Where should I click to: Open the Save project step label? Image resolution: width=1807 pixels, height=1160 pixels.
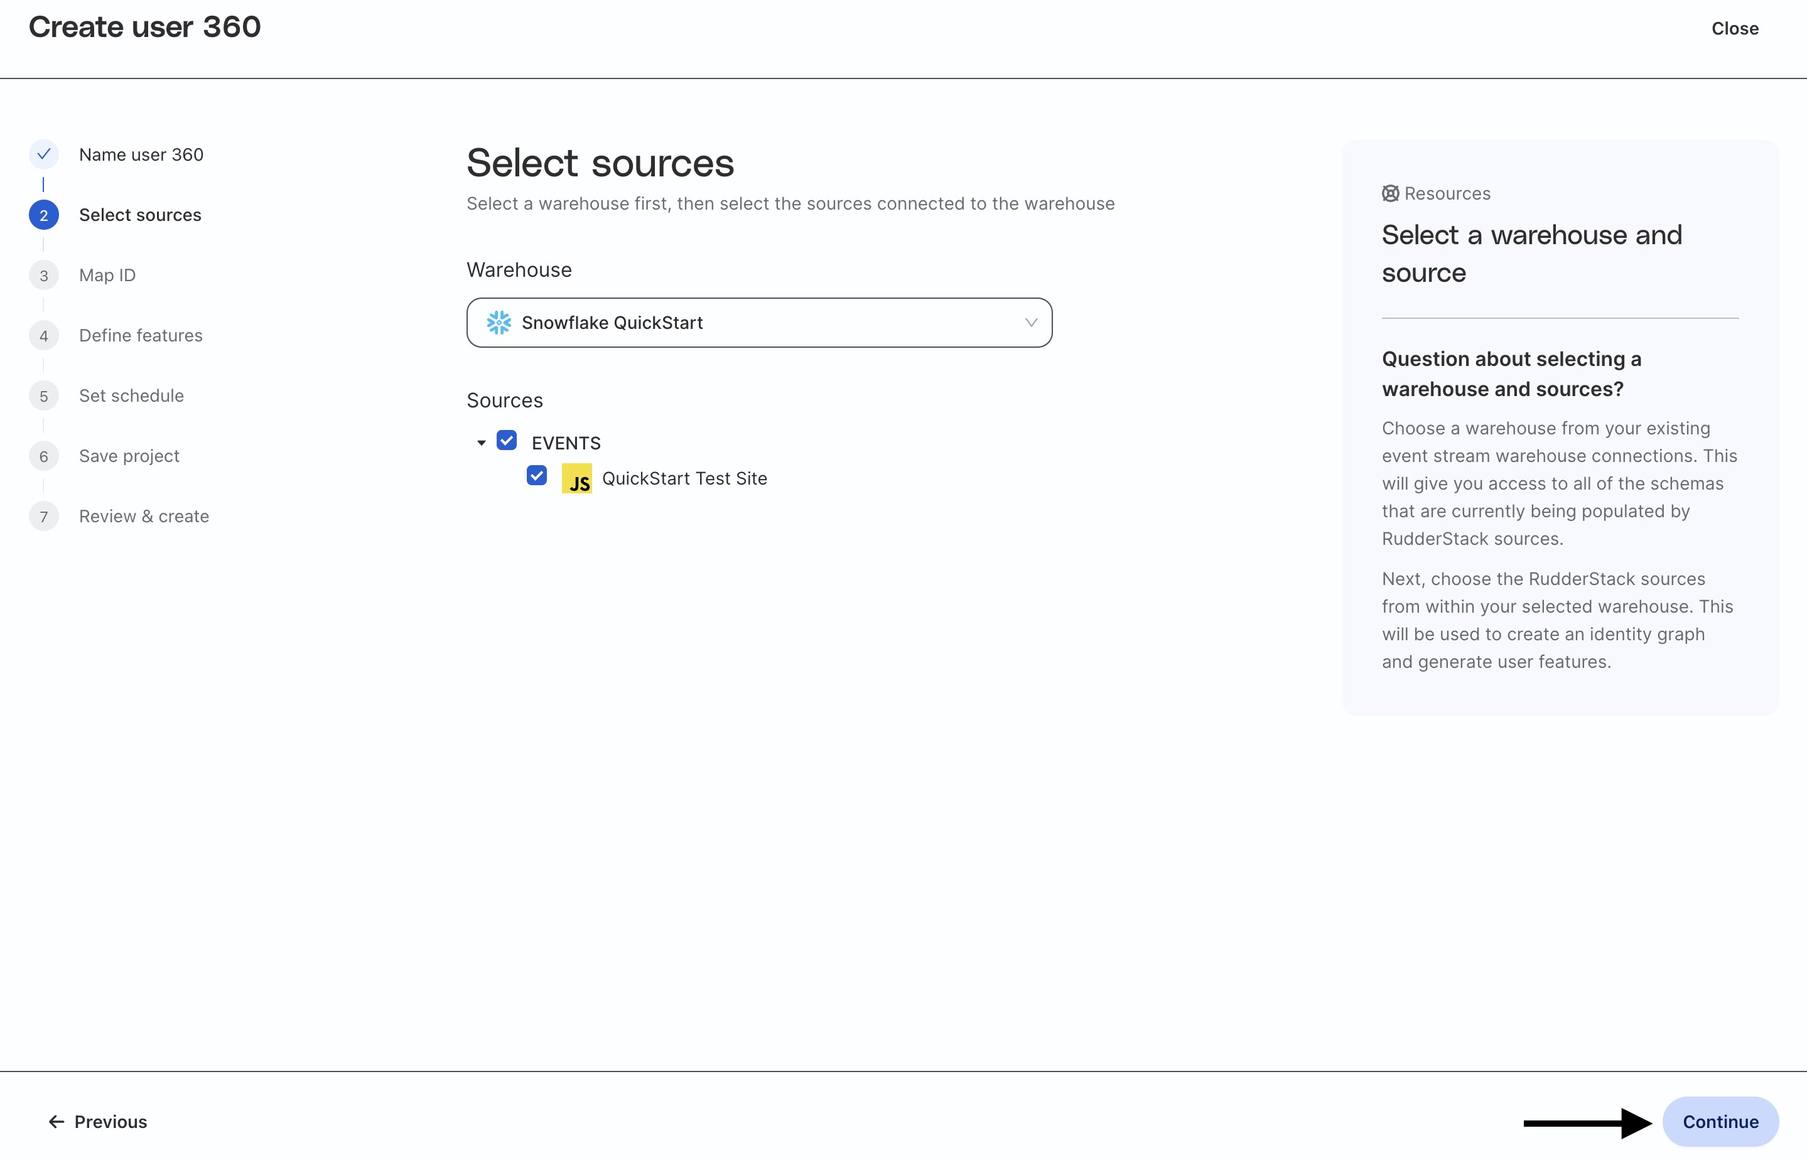129,456
